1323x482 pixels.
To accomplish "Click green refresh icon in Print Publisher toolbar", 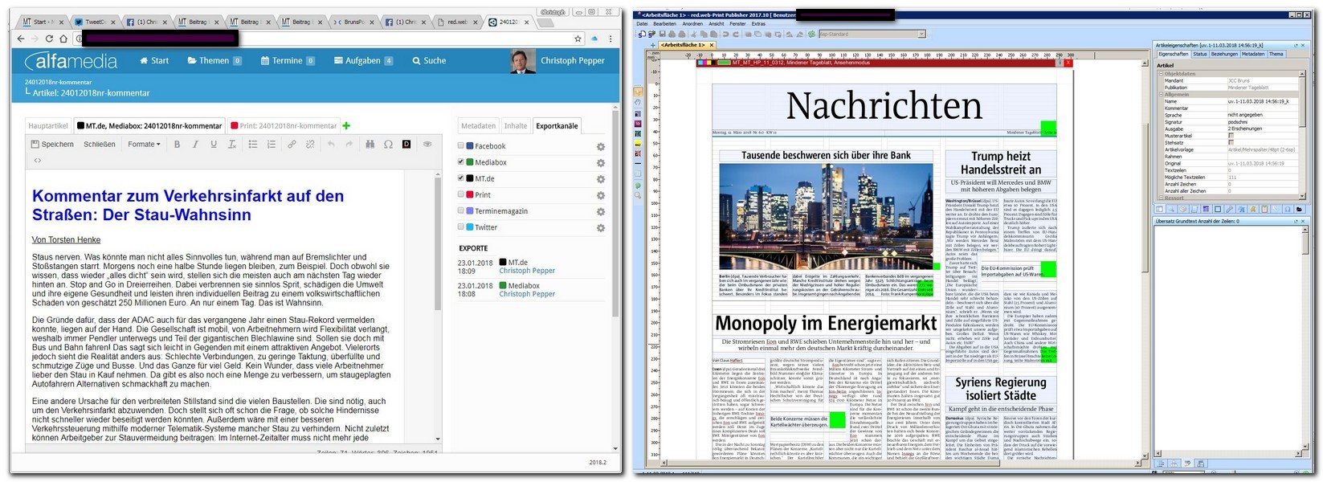I will (x=811, y=34).
